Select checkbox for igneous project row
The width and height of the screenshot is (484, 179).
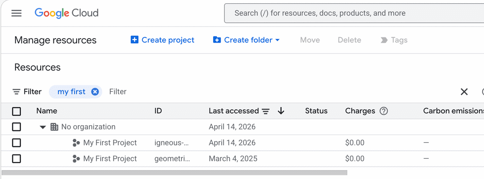coord(17,143)
